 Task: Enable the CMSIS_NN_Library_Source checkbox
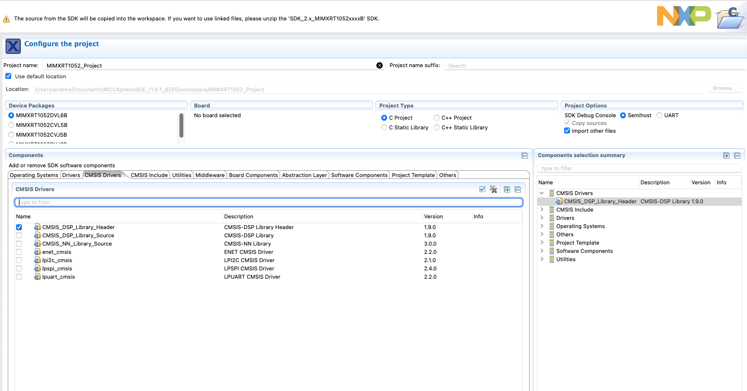[x=19, y=244]
